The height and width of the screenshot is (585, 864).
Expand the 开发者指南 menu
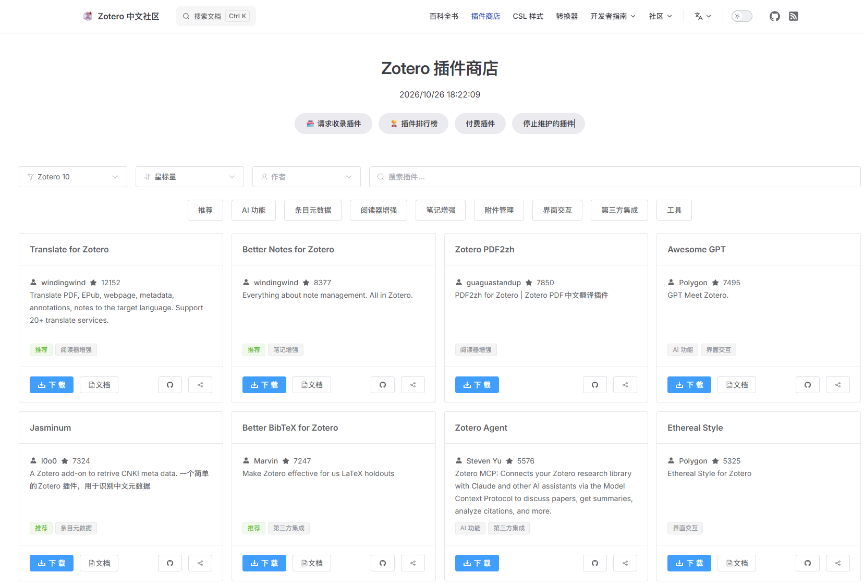coord(613,16)
